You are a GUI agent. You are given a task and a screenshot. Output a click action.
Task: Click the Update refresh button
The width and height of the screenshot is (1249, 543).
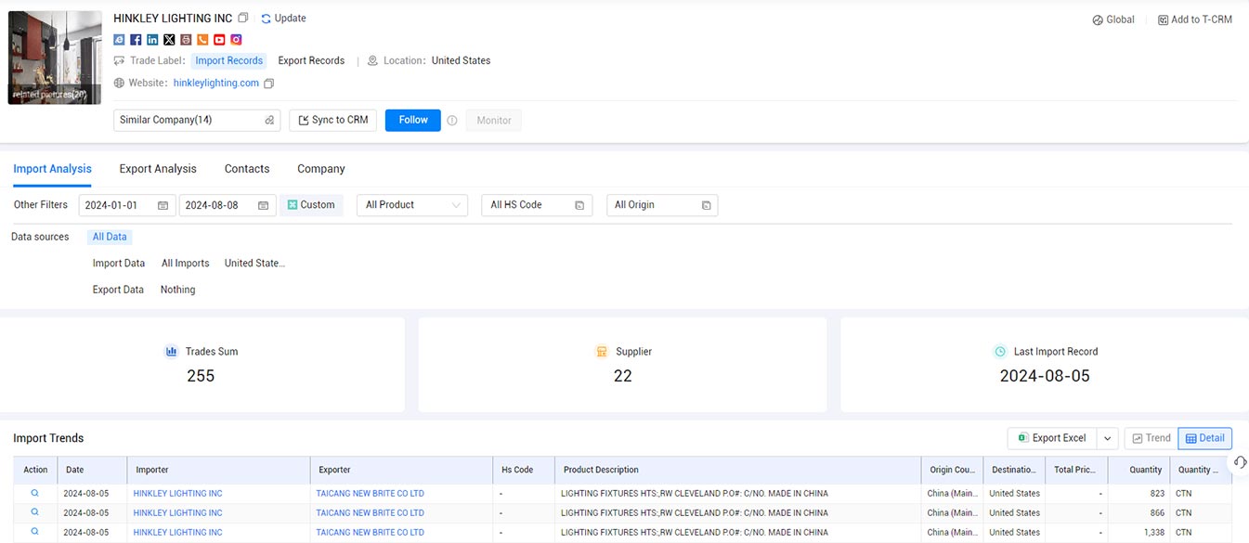tap(283, 18)
